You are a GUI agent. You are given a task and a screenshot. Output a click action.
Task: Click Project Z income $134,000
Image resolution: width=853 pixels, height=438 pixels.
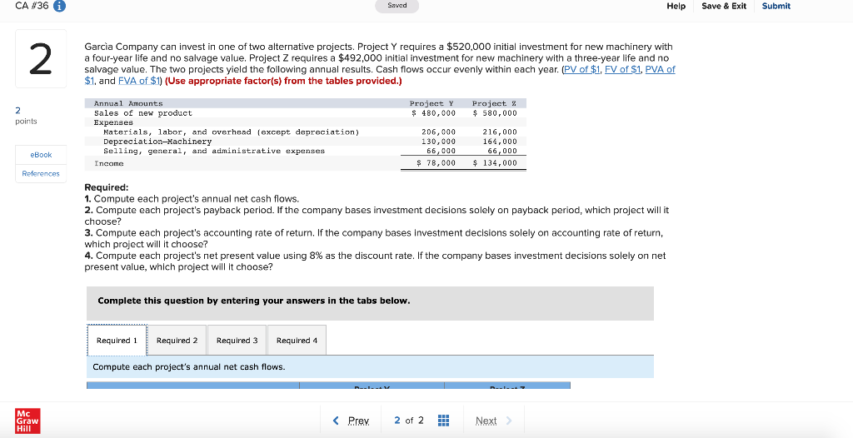495,163
